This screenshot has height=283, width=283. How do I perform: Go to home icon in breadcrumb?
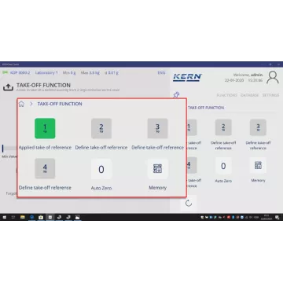[x=21, y=104]
